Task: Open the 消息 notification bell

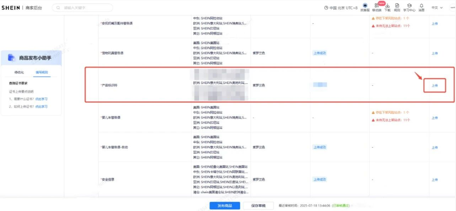Action: 421,5
